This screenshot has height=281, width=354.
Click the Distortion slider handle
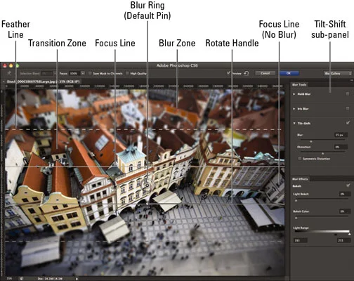(x=322, y=154)
